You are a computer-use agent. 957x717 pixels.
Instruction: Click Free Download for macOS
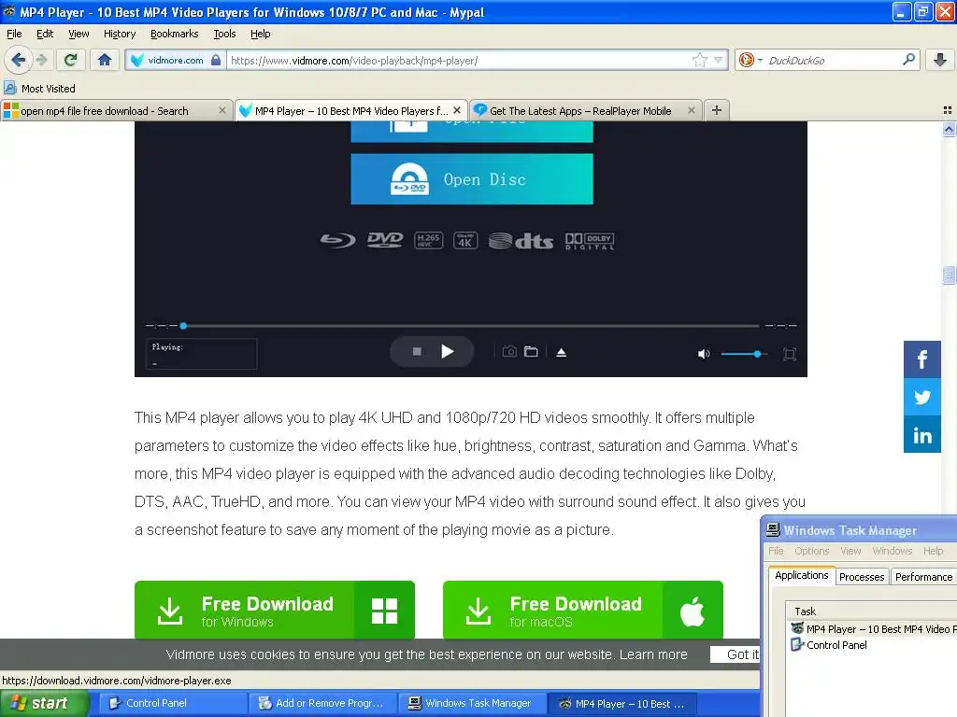583,610
